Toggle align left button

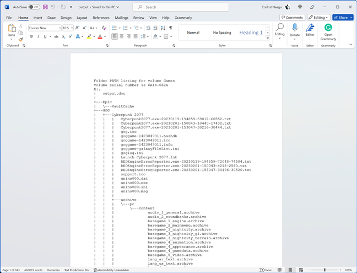click(115, 36)
